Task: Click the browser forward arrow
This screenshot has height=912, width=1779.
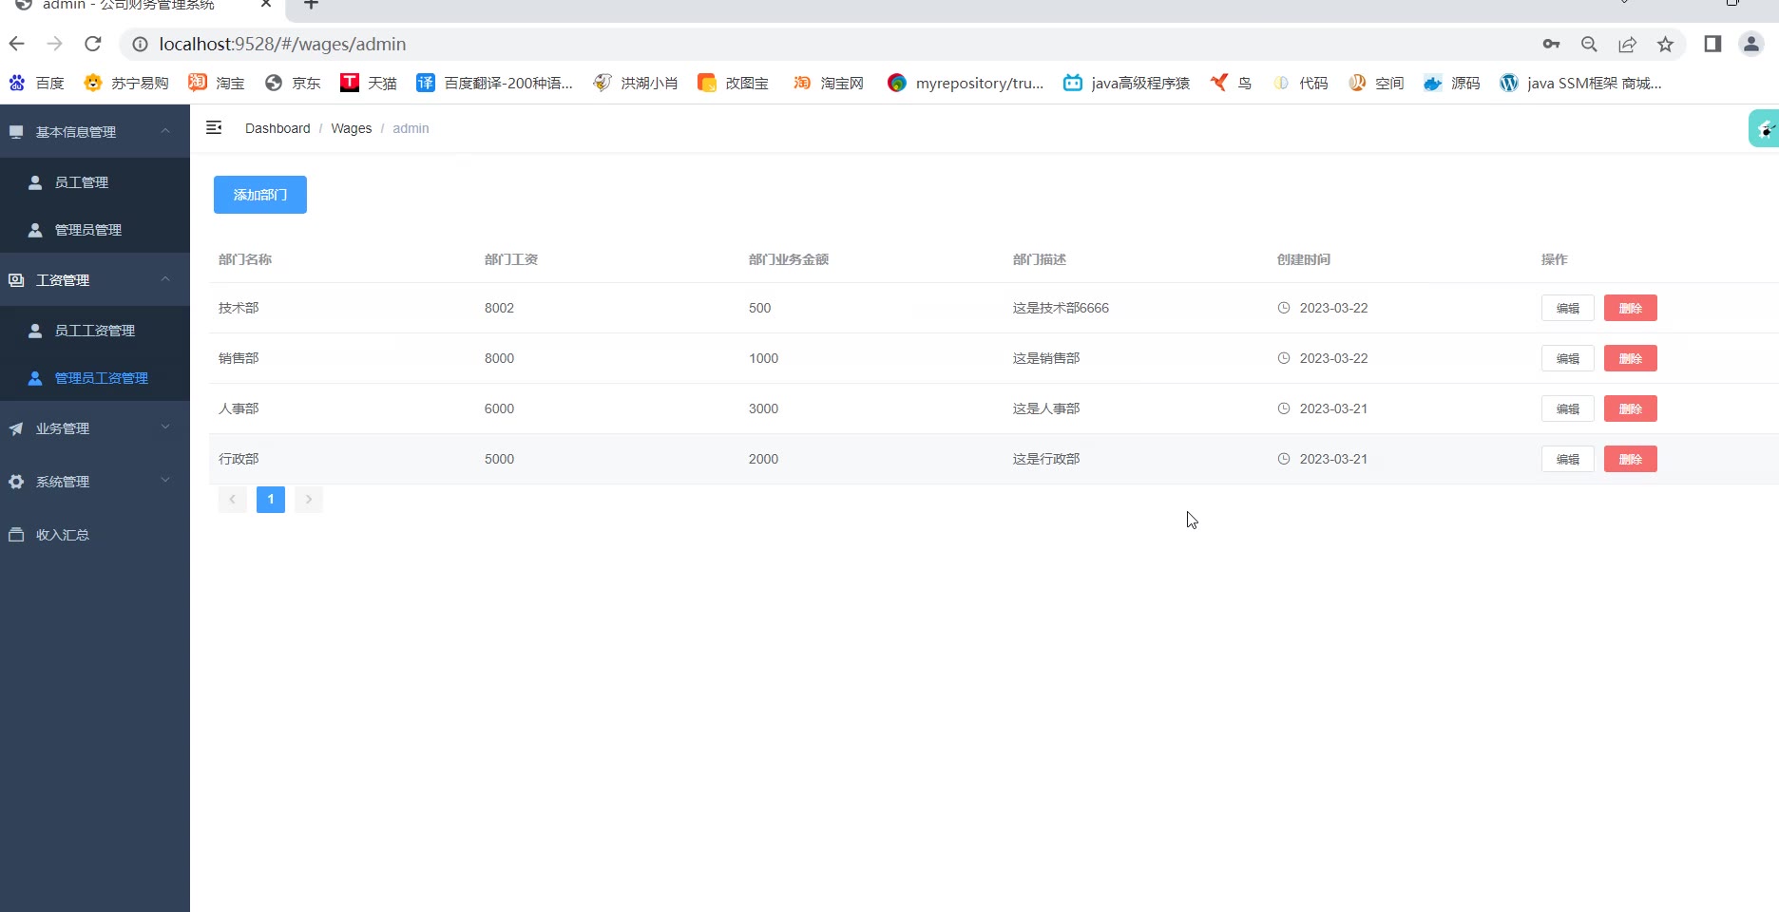Action: tap(54, 44)
